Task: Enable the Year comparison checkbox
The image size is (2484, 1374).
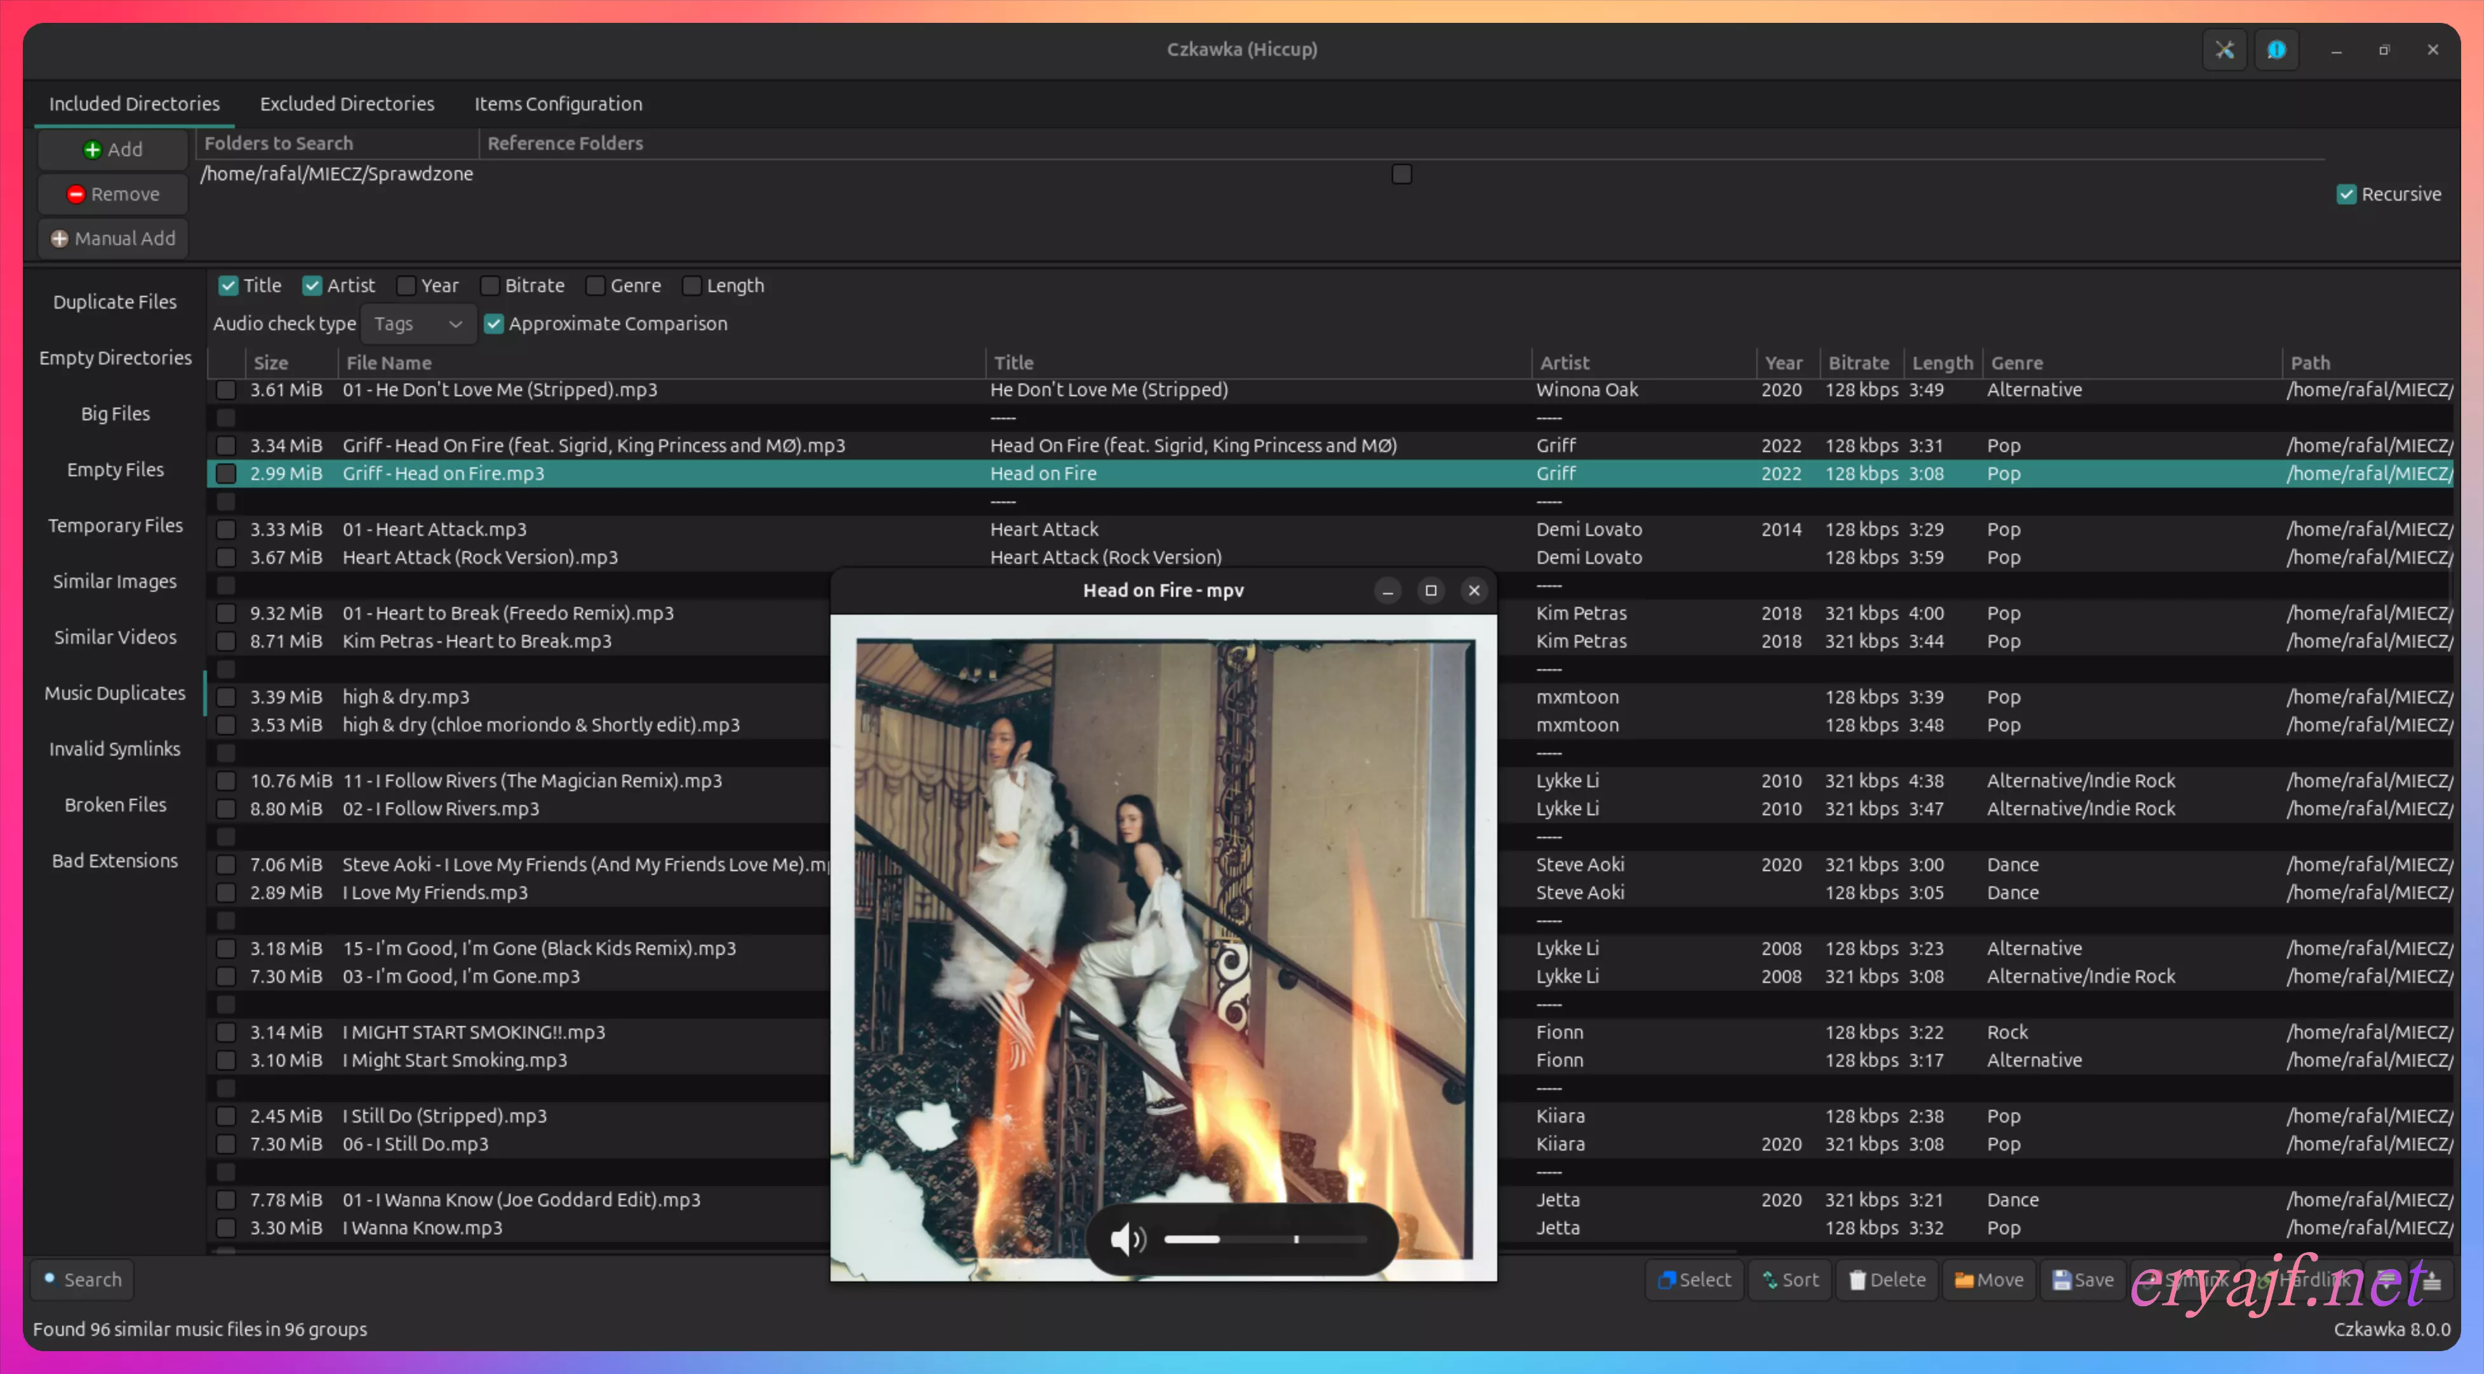Action: point(407,286)
